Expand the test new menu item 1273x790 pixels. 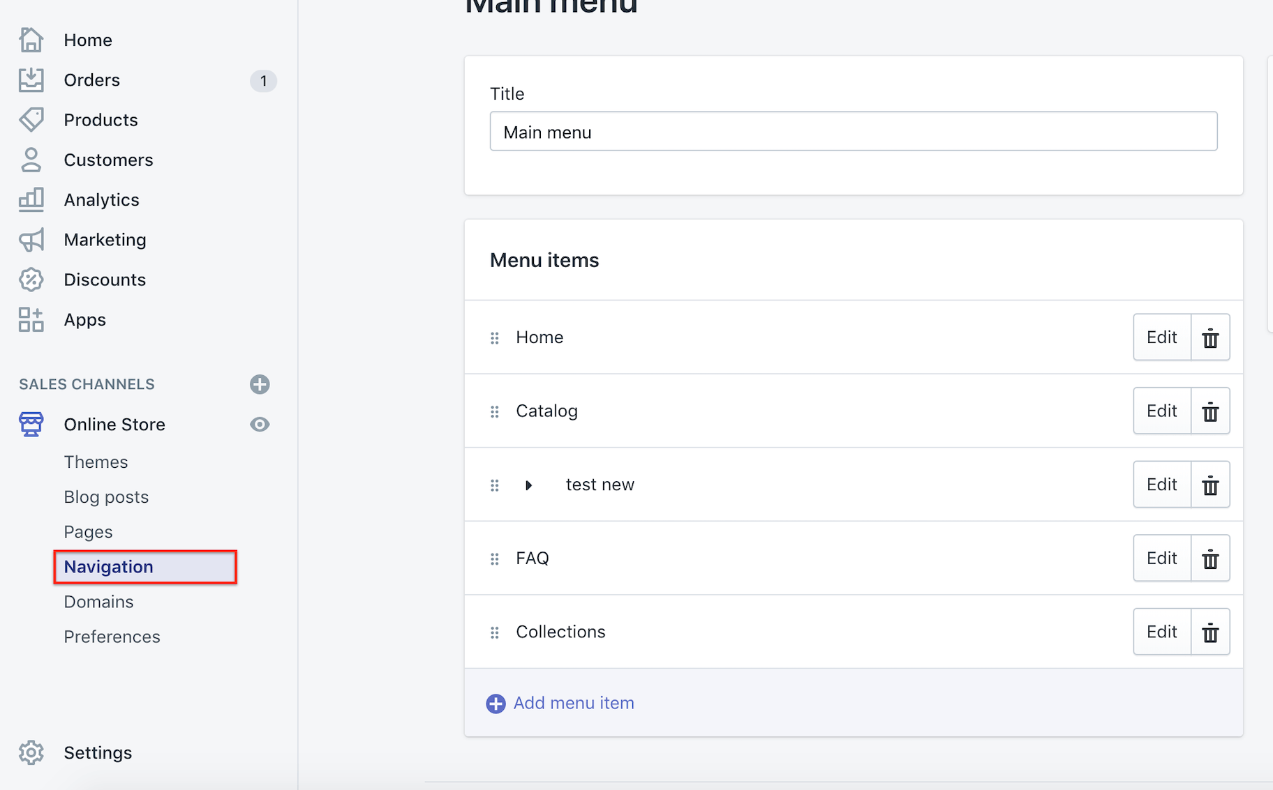(x=528, y=485)
